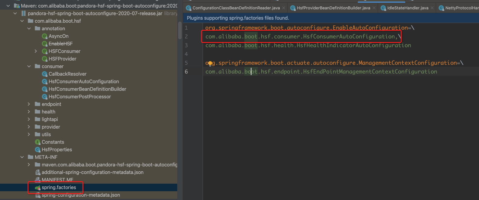Click the jar library archive icon
Screen dimensions: 479x200
pyautogui.click(x=24, y=14)
